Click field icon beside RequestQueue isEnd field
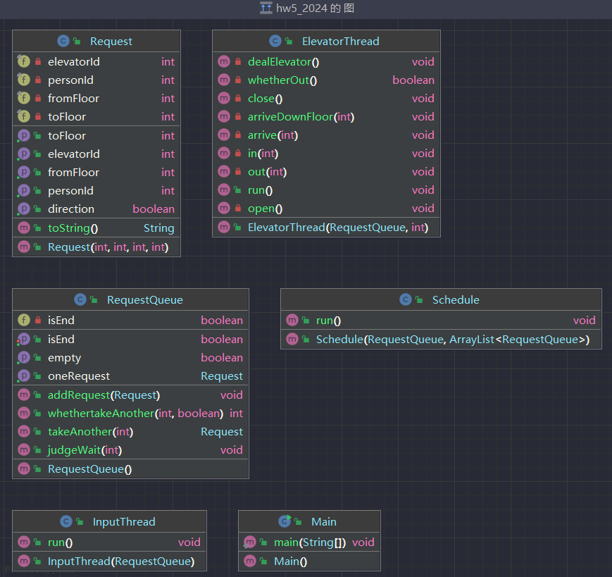612x577 pixels. [24, 320]
